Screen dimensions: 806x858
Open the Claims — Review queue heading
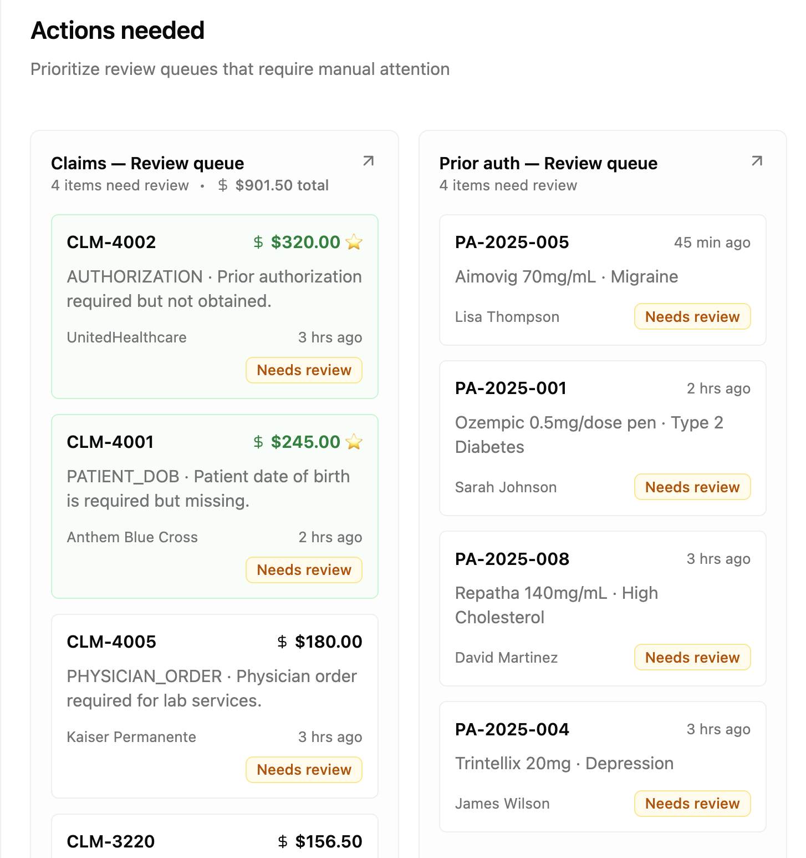(x=147, y=163)
